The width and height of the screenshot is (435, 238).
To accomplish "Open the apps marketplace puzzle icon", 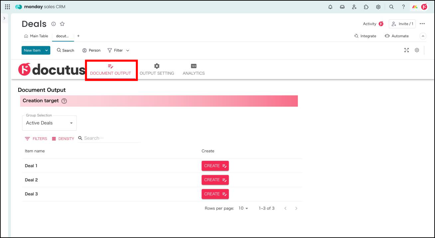I will (x=366, y=7).
